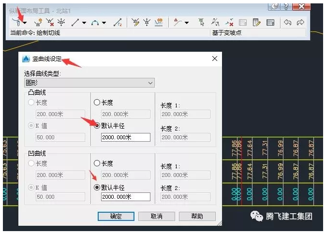Click the sub-entity selection icon left of the delete entity icon

pos(215,22)
